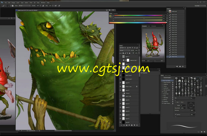Create new document from state in History

tap(177, 67)
